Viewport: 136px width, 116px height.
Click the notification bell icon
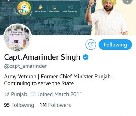pos(91,45)
